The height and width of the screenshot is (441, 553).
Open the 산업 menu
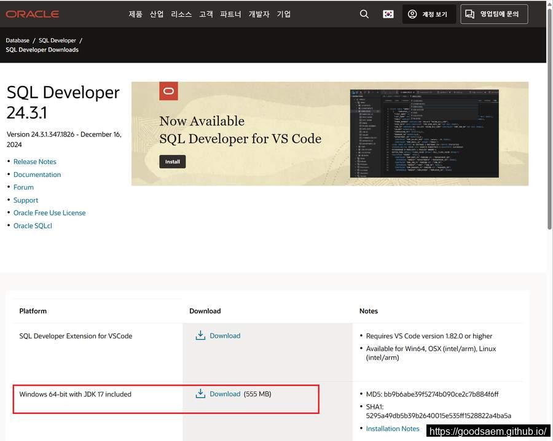pos(157,14)
